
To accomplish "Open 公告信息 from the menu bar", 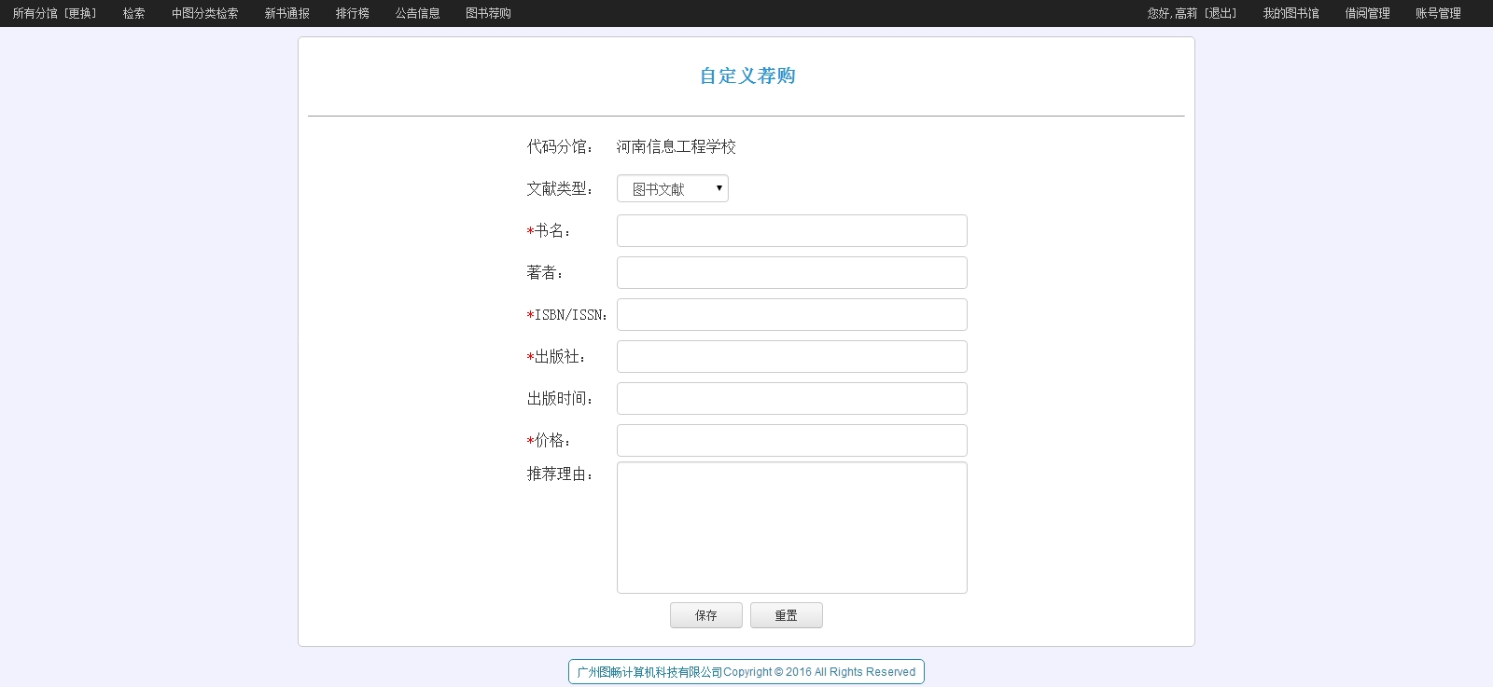I will pyautogui.click(x=417, y=13).
